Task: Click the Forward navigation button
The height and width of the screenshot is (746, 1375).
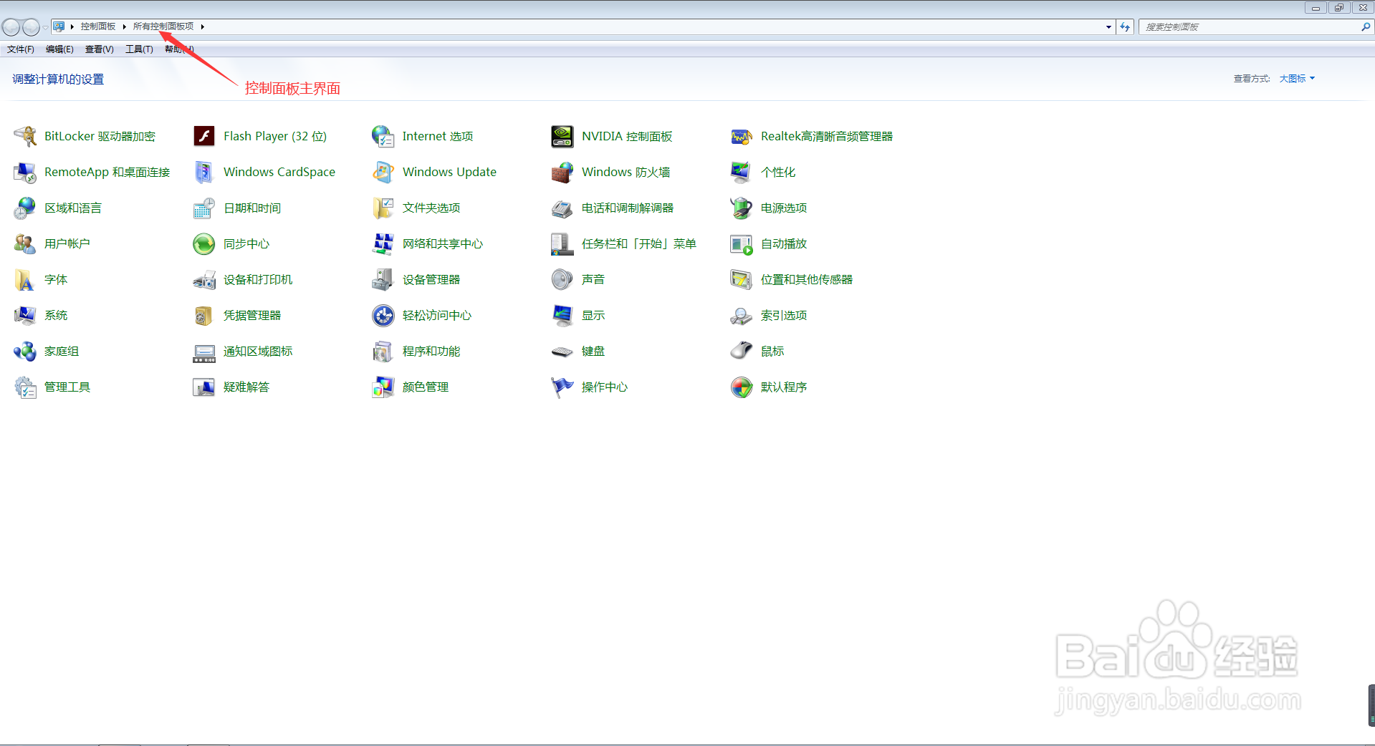Action: pyautogui.click(x=31, y=27)
